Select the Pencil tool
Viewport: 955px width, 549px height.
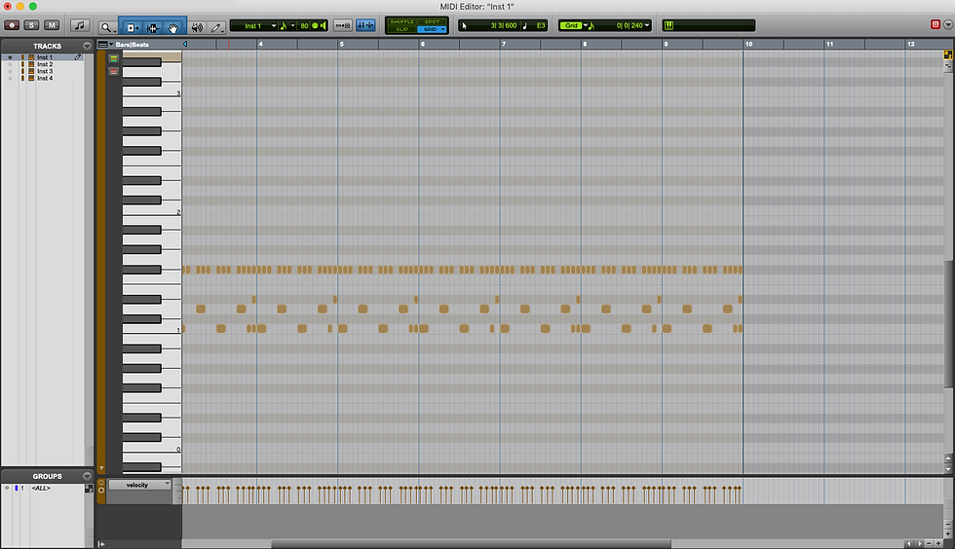click(216, 27)
